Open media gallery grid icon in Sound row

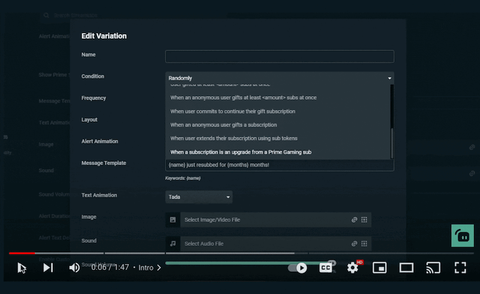coord(364,244)
